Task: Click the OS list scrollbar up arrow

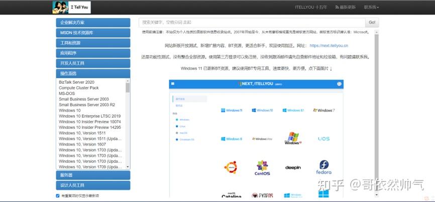Action: (128, 81)
